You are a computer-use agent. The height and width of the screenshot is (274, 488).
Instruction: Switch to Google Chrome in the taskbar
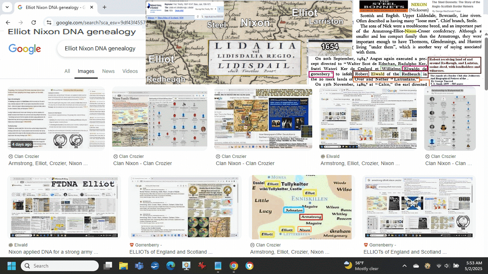coord(234,266)
